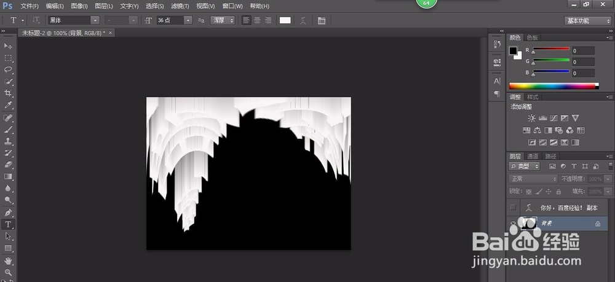The image size is (615, 282).
Task: Open the layer filter type dropdown 类型
Action: (525, 166)
